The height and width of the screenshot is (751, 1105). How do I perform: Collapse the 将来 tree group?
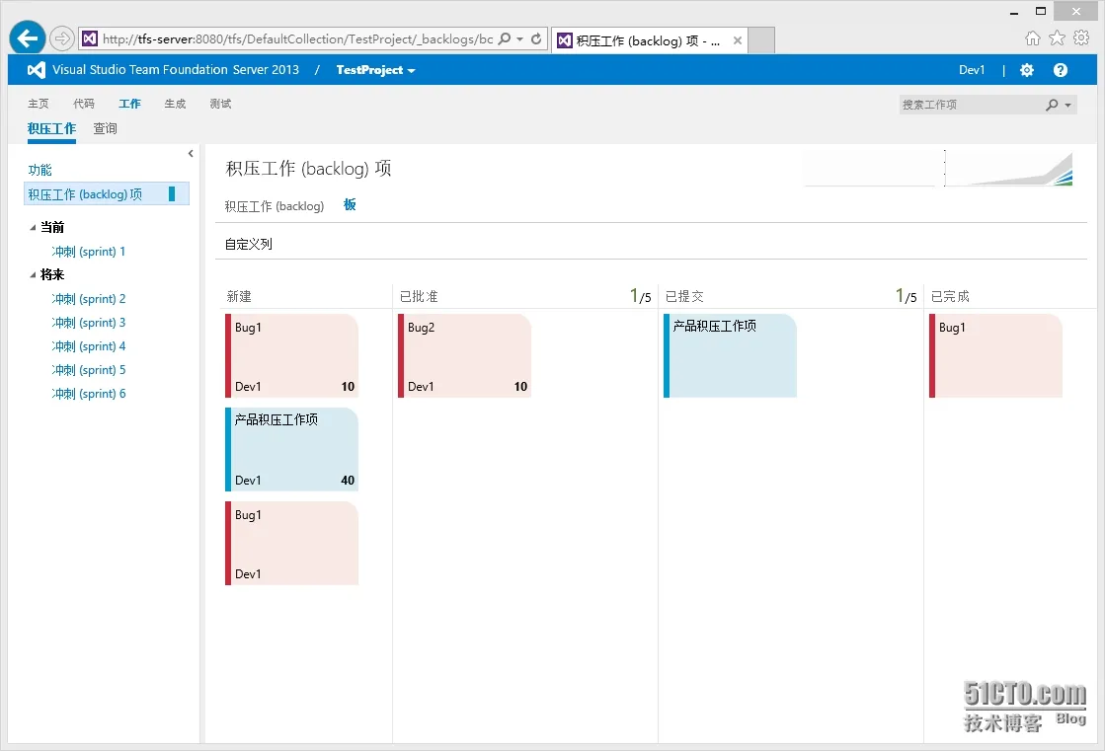[33, 275]
